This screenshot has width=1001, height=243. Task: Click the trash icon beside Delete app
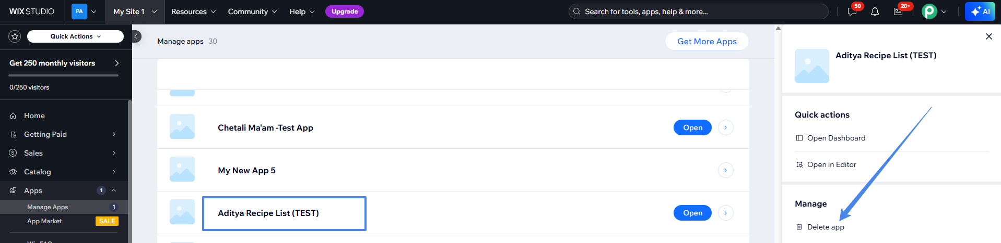(x=799, y=227)
